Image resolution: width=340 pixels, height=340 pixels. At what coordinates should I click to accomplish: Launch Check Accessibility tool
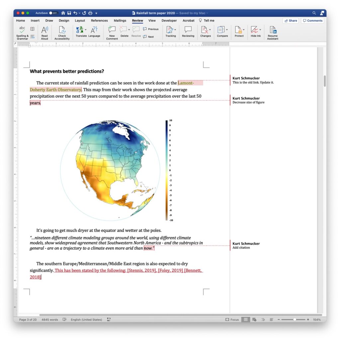[62, 33]
